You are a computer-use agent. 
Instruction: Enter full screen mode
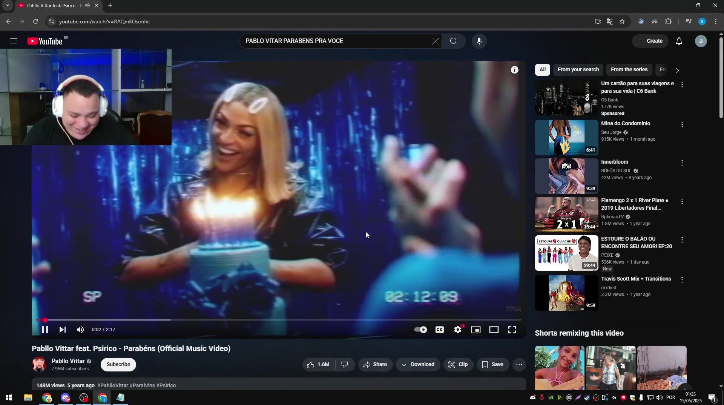512,330
